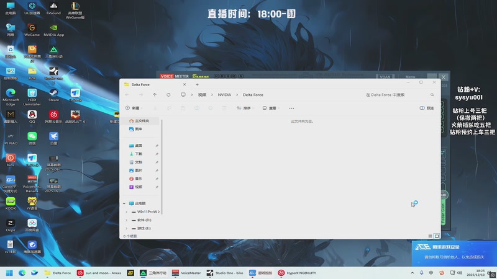The image size is (497, 279).
Task: Open breadcrumb chevron between NVIDIA and Delta Force
Action: tap(237, 95)
